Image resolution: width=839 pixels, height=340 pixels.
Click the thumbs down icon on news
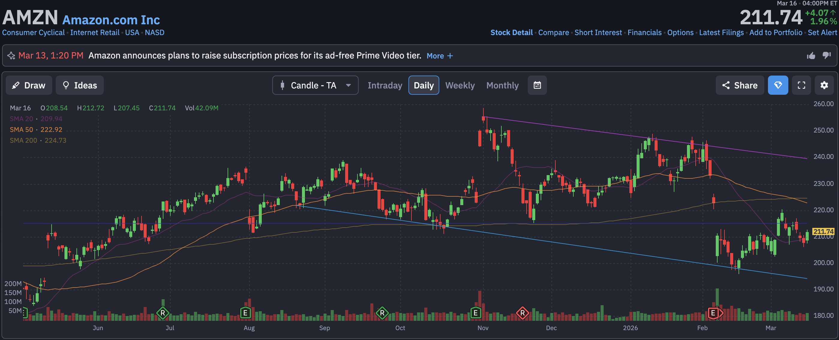pyautogui.click(x=826, y=56)
